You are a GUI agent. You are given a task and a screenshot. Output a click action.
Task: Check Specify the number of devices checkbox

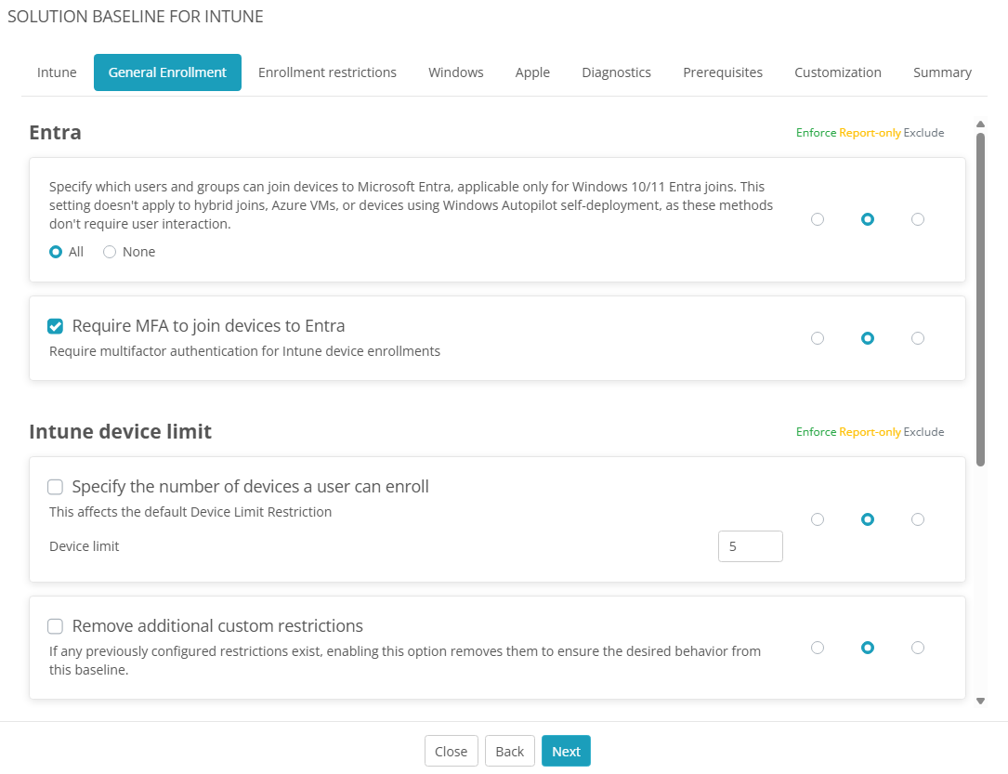pyautogui.click(x=56, y=487)
